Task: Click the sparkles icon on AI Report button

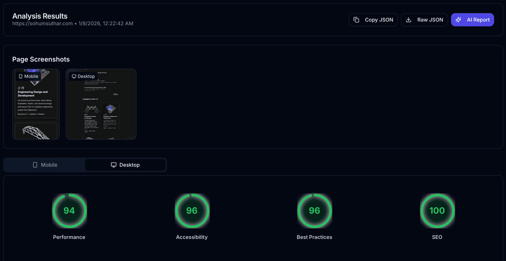Action: 458,19
